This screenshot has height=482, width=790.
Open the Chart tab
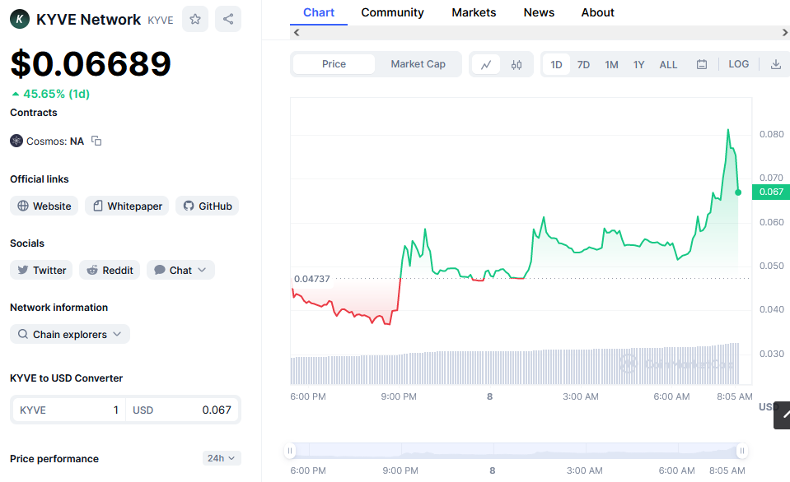[319, 12]
